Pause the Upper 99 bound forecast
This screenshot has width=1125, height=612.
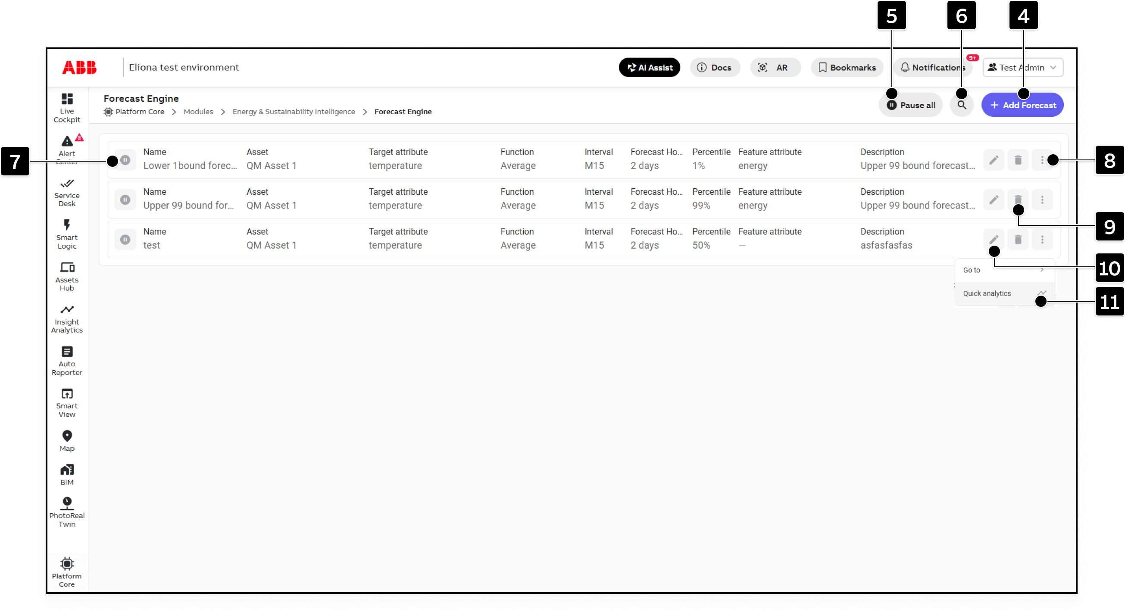coord(125,200)
